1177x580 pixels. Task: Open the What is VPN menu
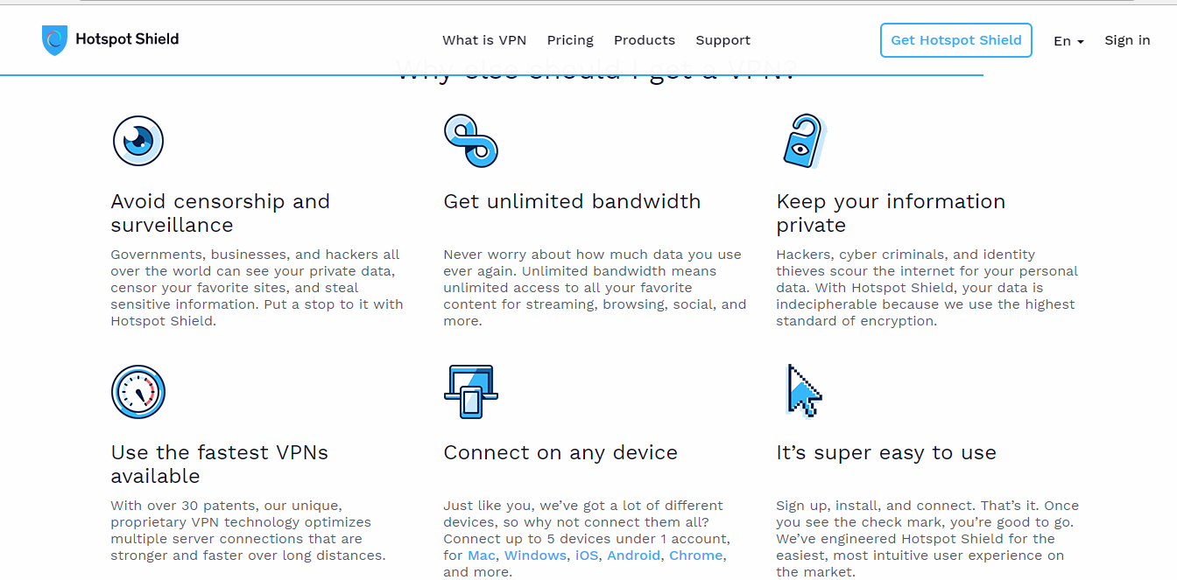(x=484, y=40)
